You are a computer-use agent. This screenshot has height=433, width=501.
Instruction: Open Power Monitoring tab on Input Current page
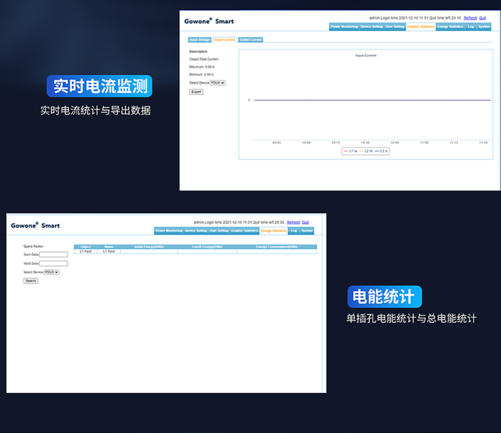[344, 27]
